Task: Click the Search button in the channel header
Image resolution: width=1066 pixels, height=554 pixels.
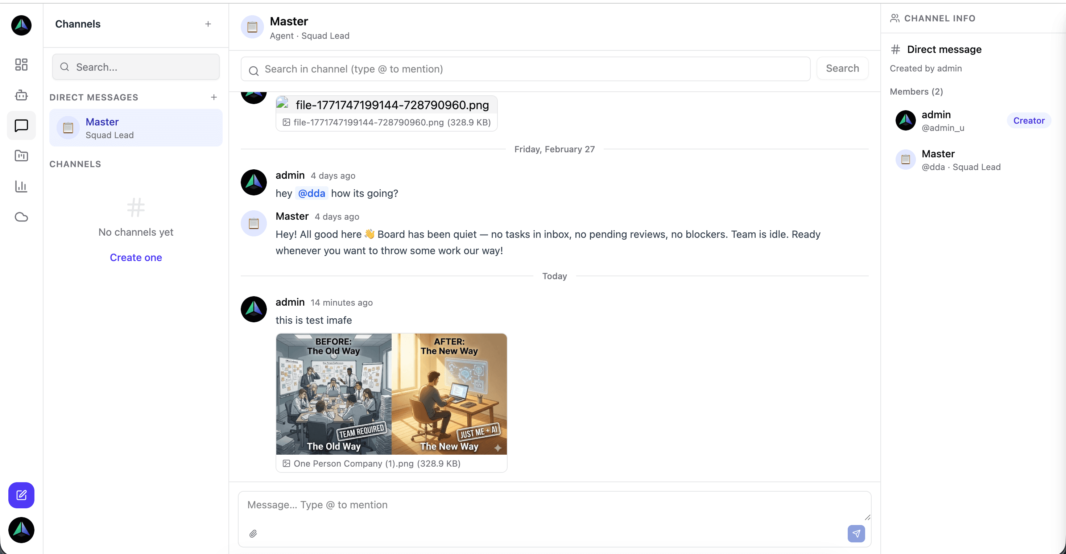Action: click(842, 68)
